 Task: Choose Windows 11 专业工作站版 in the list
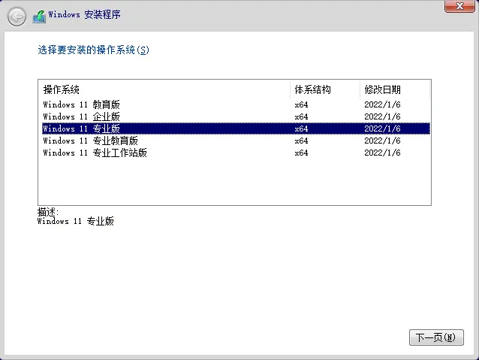pyautogui.click(x=95, y=153)
